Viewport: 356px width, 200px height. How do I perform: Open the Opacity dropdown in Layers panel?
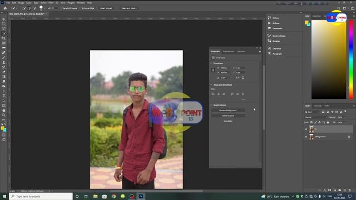point(345,117)
